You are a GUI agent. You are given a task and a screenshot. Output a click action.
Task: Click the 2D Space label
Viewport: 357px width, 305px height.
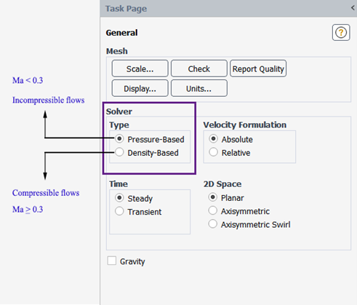[x=222, y=184]
